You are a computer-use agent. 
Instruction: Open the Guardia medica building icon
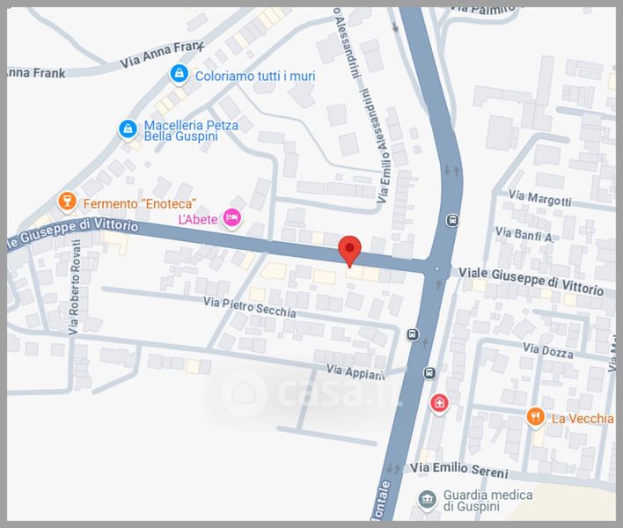(427, 499)
